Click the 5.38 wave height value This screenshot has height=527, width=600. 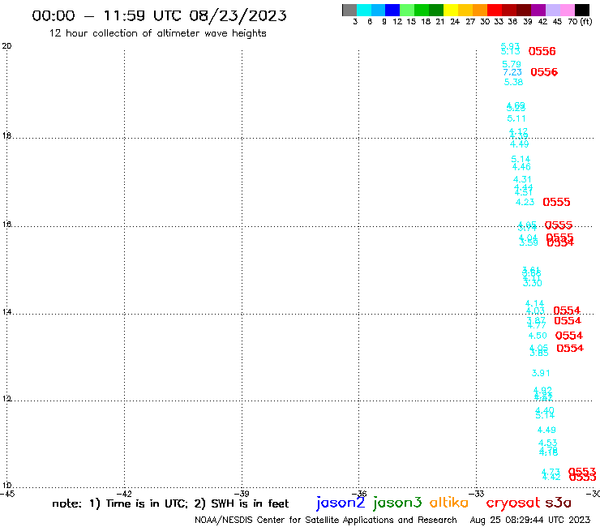click(x=513, y=82)
